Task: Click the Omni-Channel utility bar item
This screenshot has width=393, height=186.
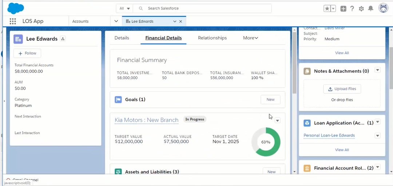Action: coord(22,180)
